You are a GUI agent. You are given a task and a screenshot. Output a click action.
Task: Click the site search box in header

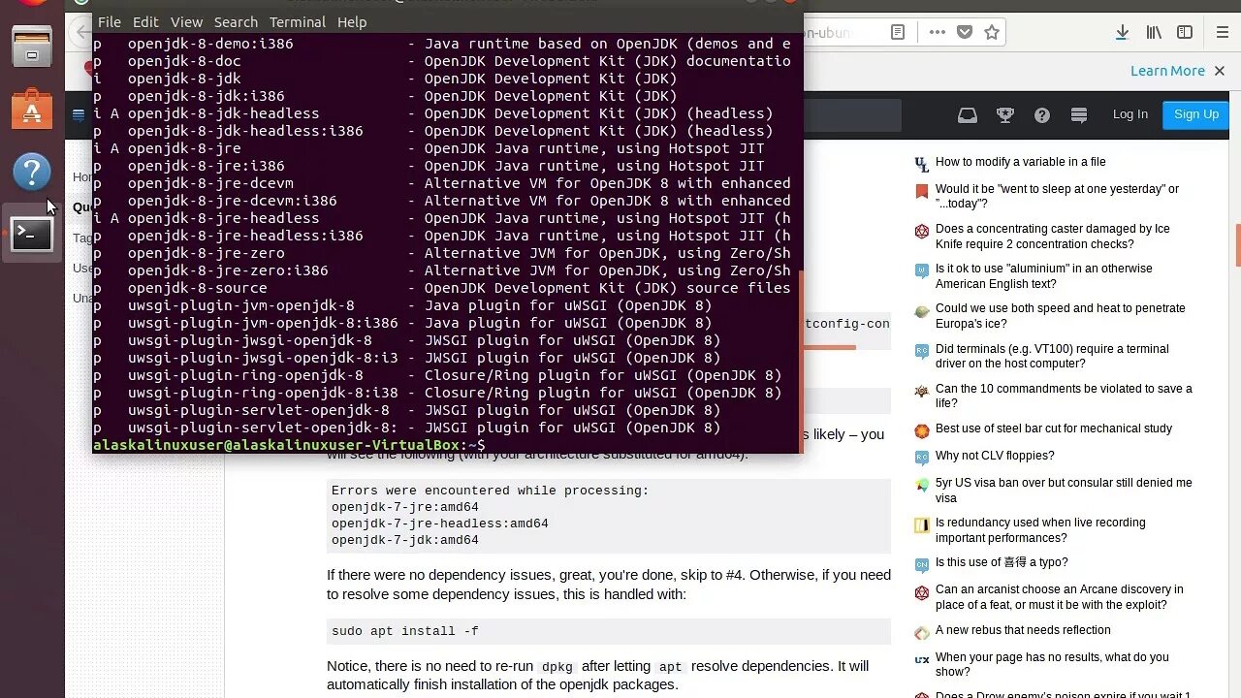[x=852, y=115]
